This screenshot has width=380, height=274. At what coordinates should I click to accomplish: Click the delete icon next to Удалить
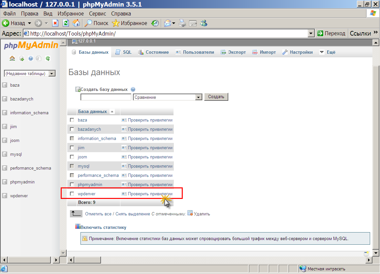click(x=190, y=213)
